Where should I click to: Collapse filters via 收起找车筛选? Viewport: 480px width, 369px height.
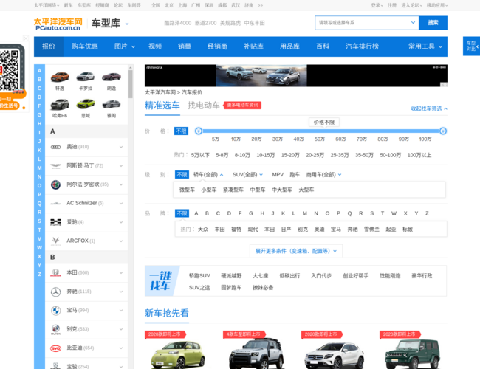coord(429,108)
